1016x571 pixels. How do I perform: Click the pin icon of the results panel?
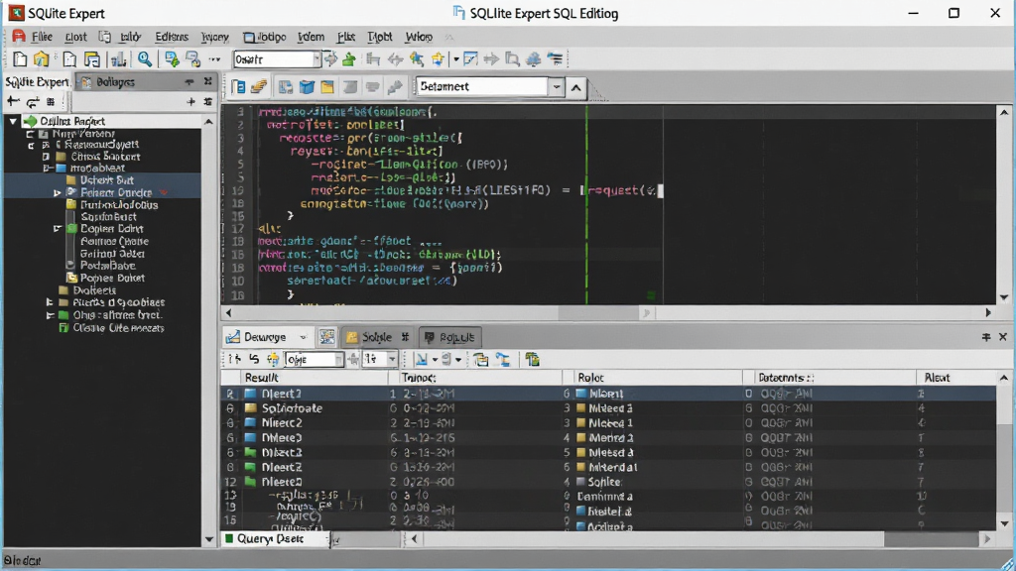986,337
